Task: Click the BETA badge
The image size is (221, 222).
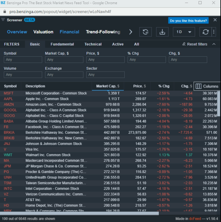Action: pyautogui.click(x=30, y=20)
